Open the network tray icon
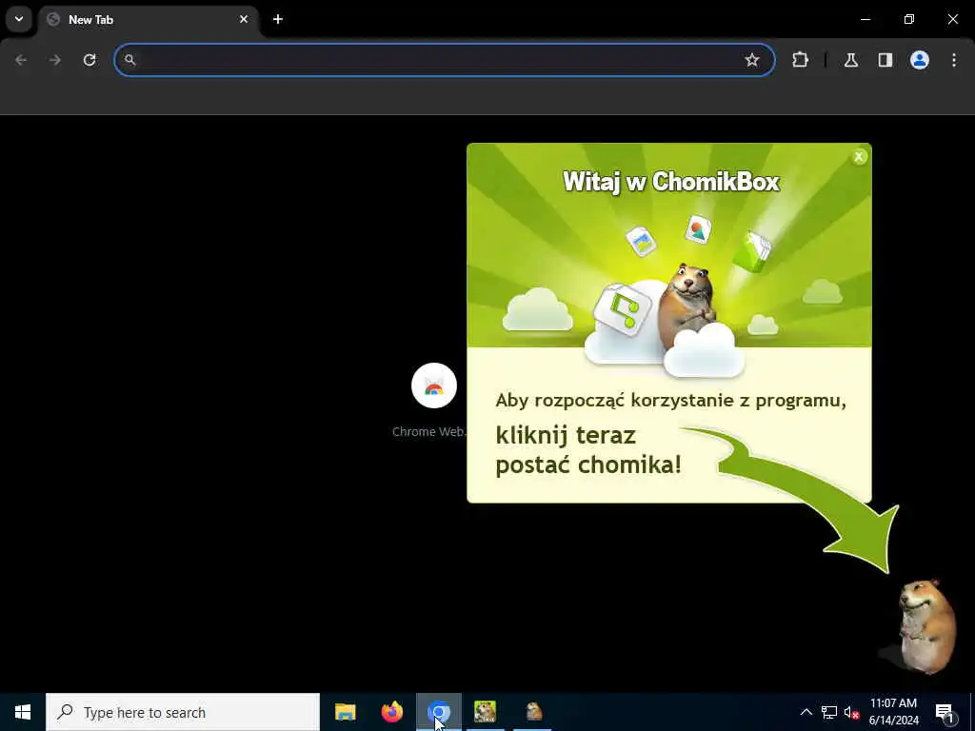 pos(829,712)
